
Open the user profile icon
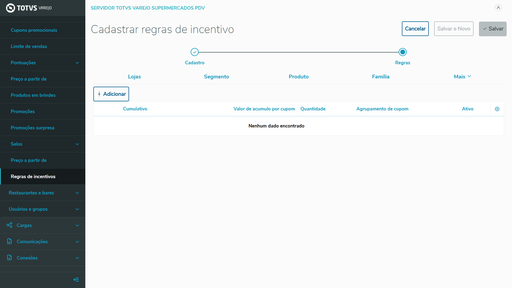click(498, 8)
